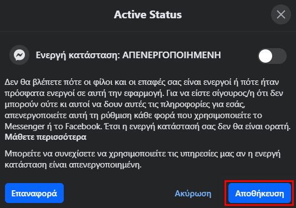Image resolution: width=296 pixels, height=208 pixels.
Task: Click the word Messenger in the description
Action: pos(24,126)
